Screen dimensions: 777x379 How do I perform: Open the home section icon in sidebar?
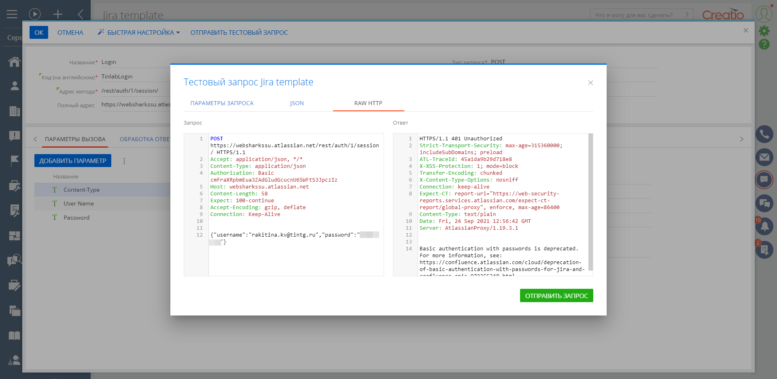(x=15, y=61)
